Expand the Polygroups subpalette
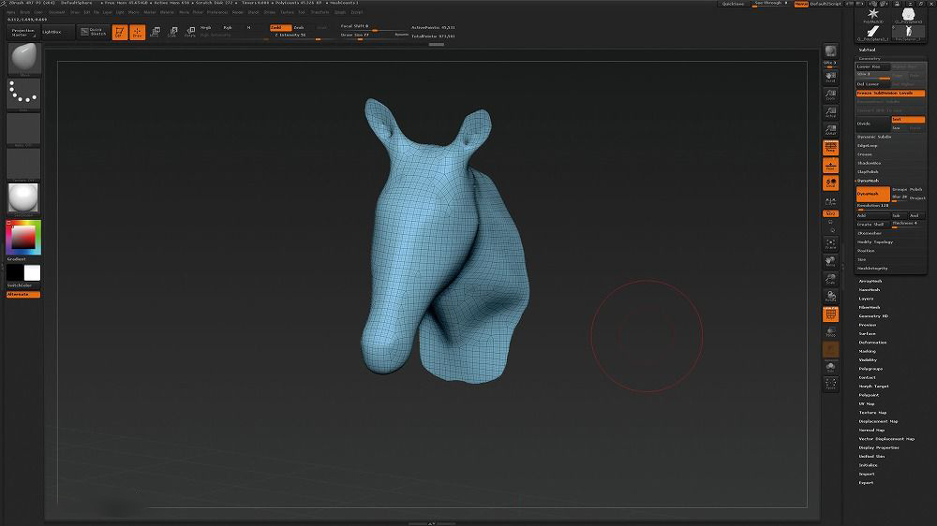This screenshot has width=937, height=526. (x=870, y=368)
